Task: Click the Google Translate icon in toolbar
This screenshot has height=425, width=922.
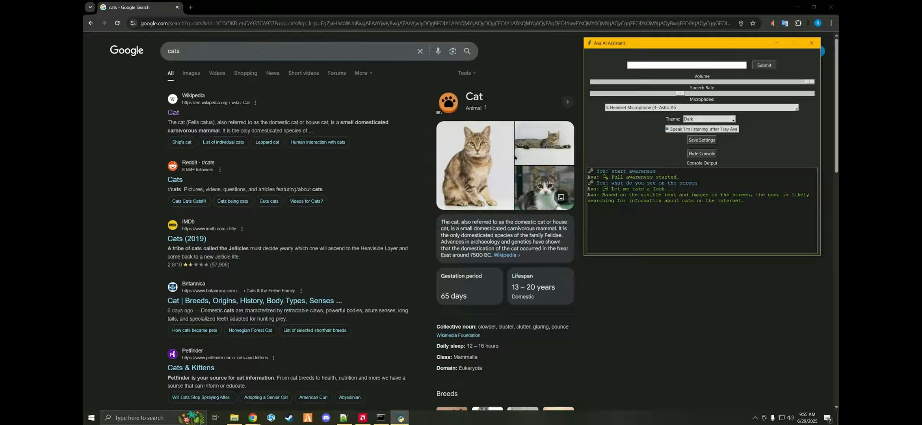Action: click(x=785, y=23)
